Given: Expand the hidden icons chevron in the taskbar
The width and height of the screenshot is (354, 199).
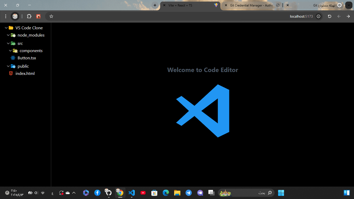Looking at the screenshot, I should pos(74,193).
